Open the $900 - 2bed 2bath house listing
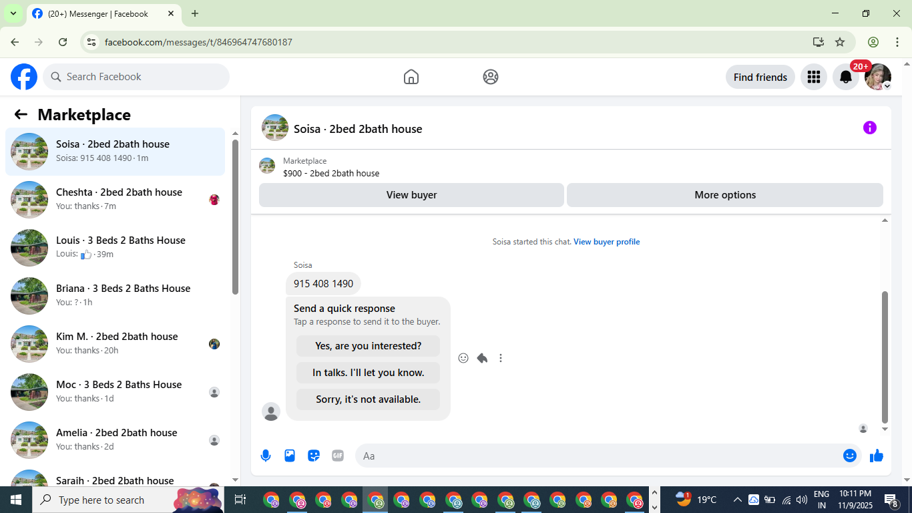This screenshot has width=912, height=513. 331,173
